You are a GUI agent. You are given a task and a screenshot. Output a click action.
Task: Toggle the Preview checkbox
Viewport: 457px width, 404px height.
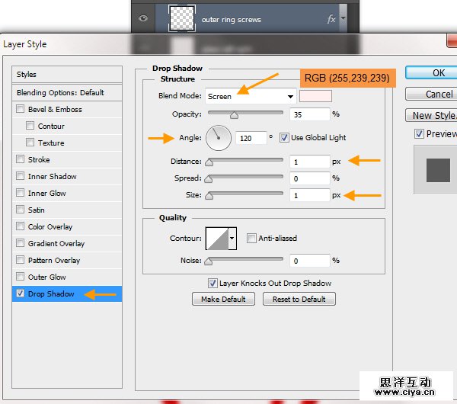click(x=419, y=133)
